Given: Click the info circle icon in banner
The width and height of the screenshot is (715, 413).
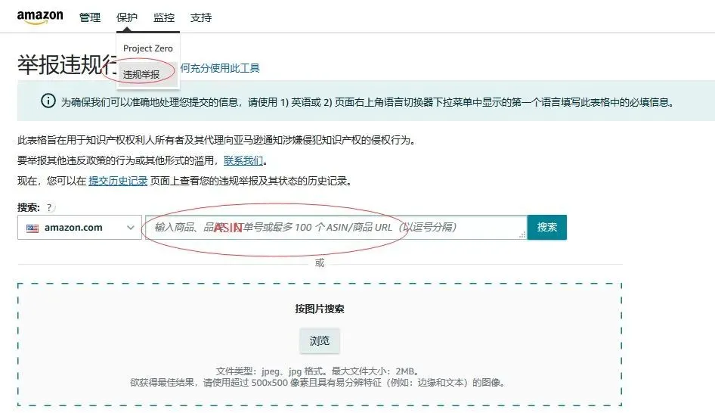Looking at the screenshot, I should tap(48, 101).
